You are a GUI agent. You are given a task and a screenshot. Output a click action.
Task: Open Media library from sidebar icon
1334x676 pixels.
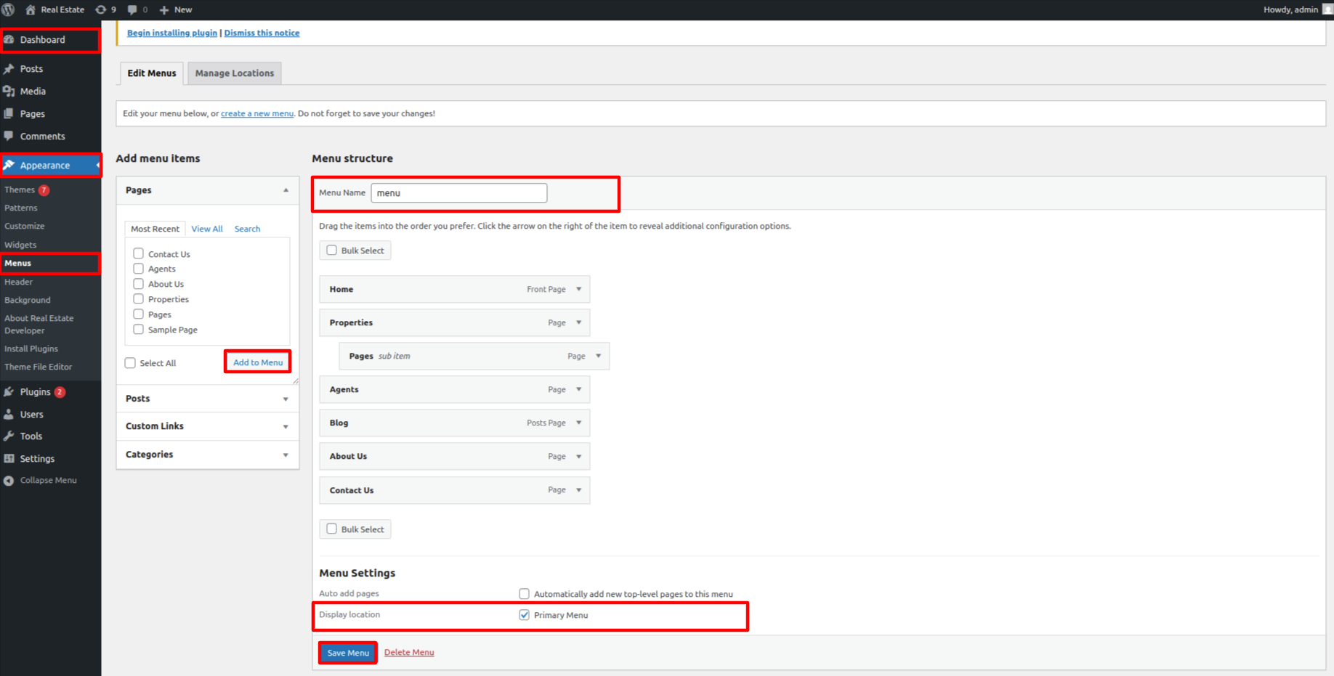pyautogui.click(x=9, y=91)
